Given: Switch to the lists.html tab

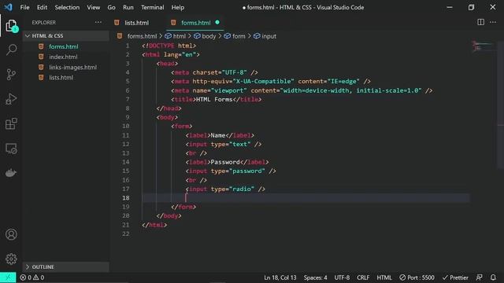Looking at the screenshot, I should (x=136, y=23).
